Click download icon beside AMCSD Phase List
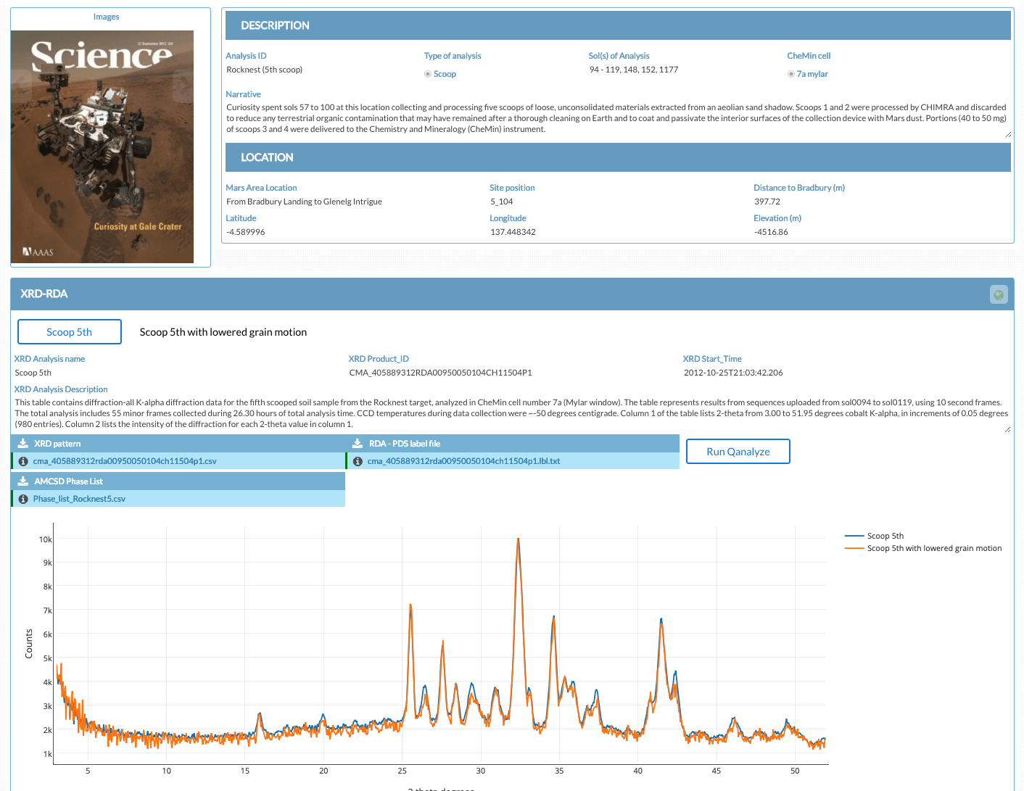The width and height of the screenshot is (1024, 791). [23, 481]
